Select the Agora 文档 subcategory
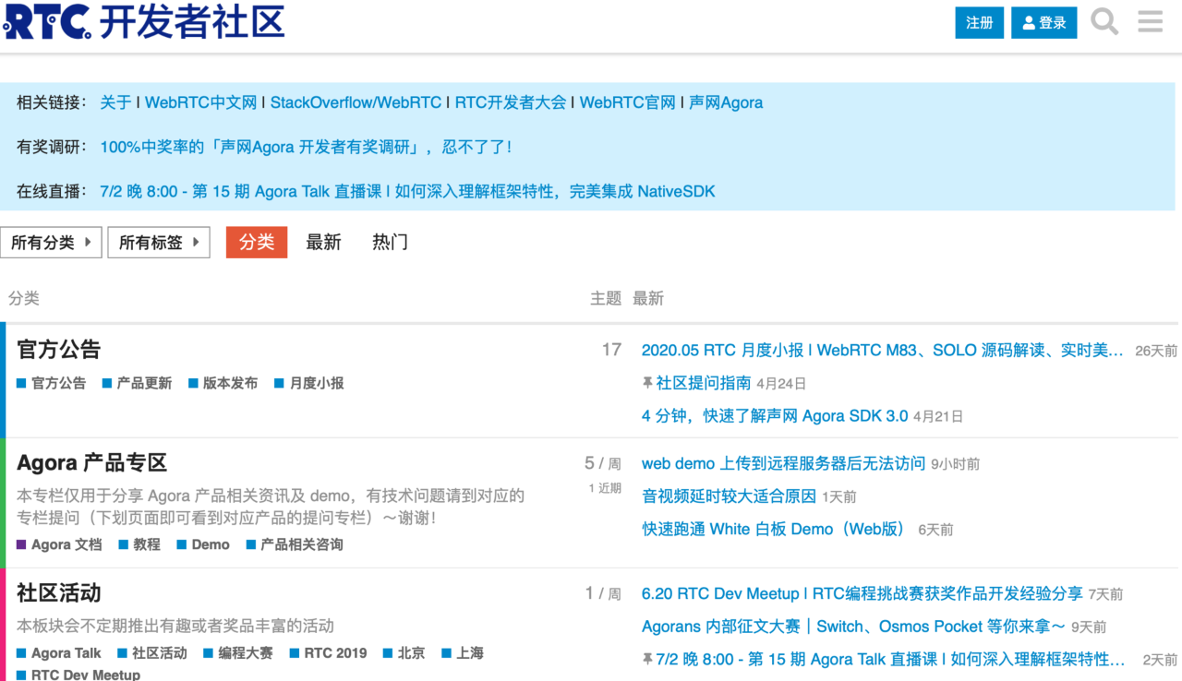1182x681 pixels. click(x=59, y=544)
